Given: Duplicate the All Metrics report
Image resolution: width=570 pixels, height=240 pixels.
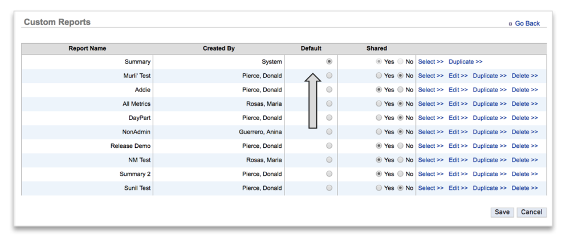Looking at the screenshot, I should (489, 104).
